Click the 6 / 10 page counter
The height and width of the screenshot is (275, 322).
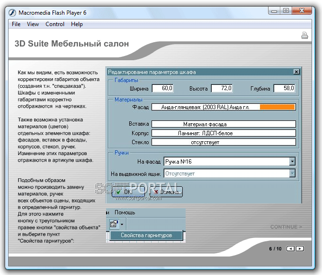click(x=275, y=249)
